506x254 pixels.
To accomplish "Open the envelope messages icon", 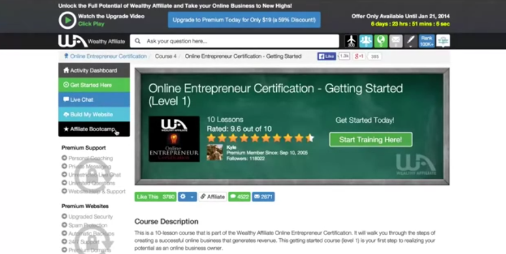I will coord(396,41).
